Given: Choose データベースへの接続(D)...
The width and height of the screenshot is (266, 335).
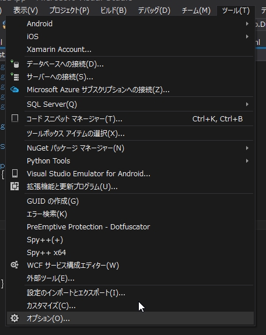Looking at the screenshot, I should pyautogui.click(x=130, y=64).
